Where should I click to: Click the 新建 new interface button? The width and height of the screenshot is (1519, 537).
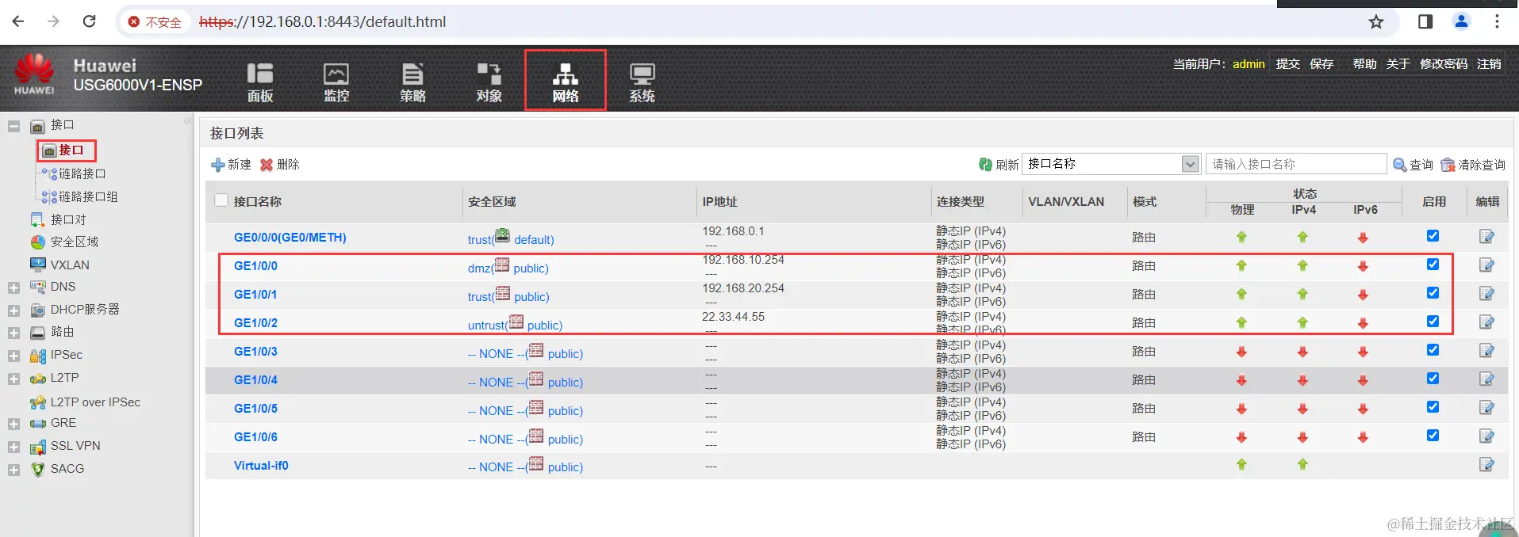[231, 165]
